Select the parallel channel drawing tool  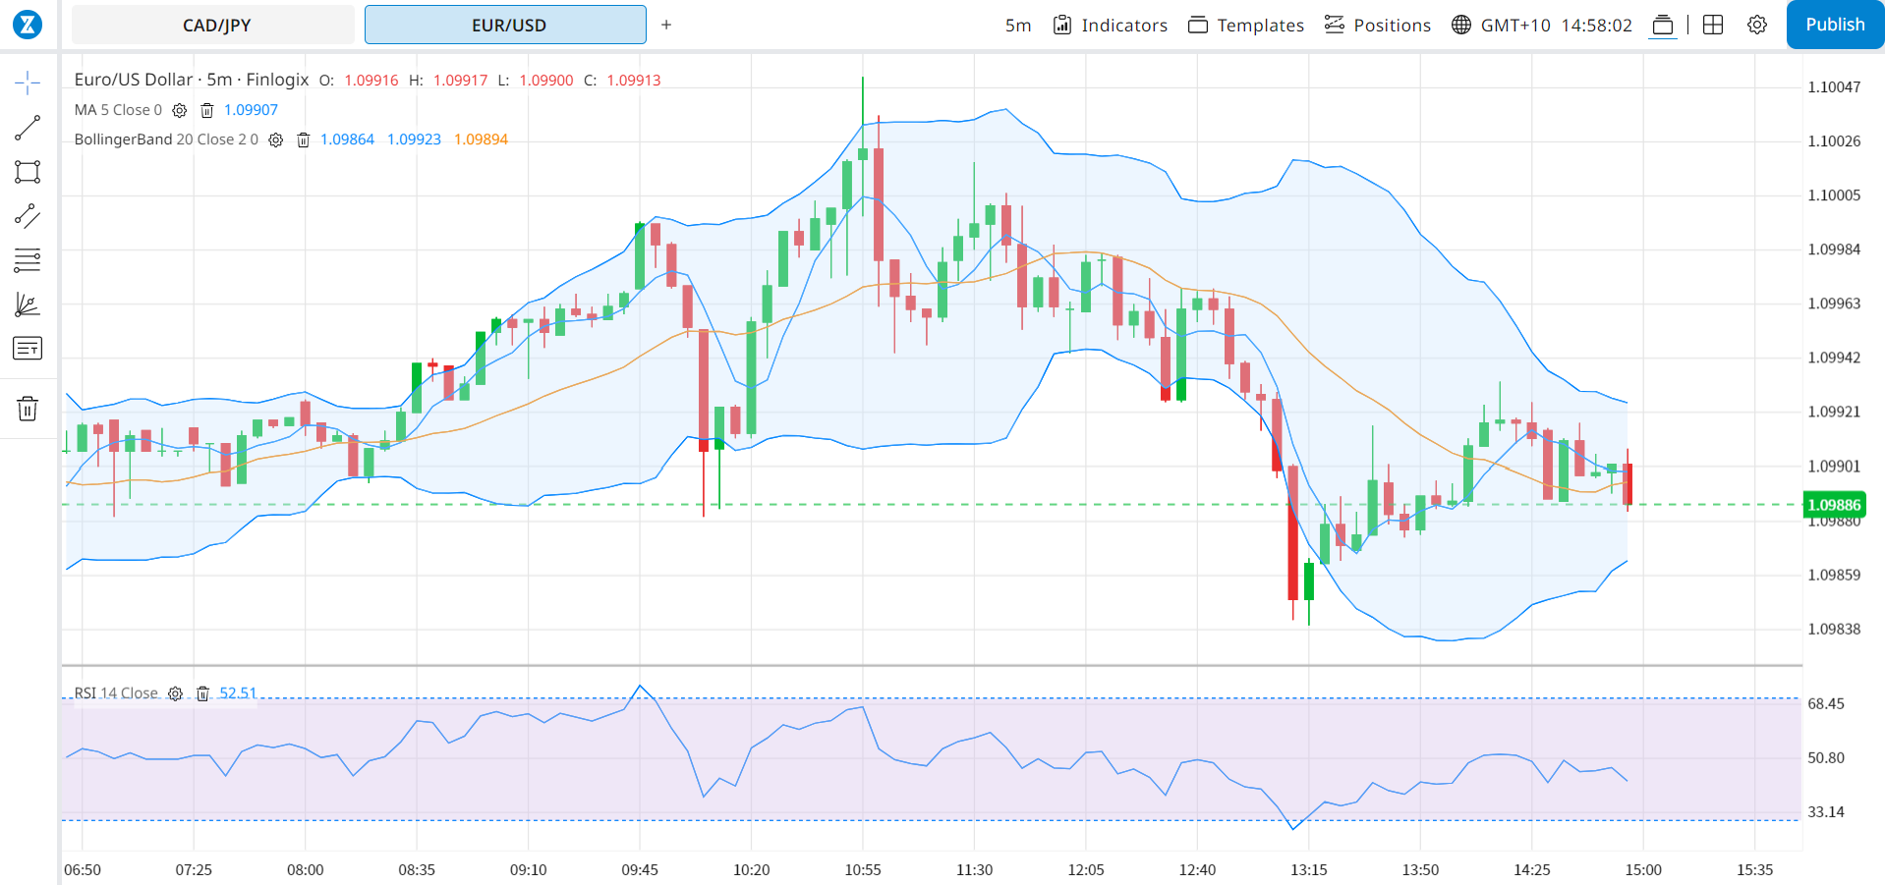pos(28,216)
